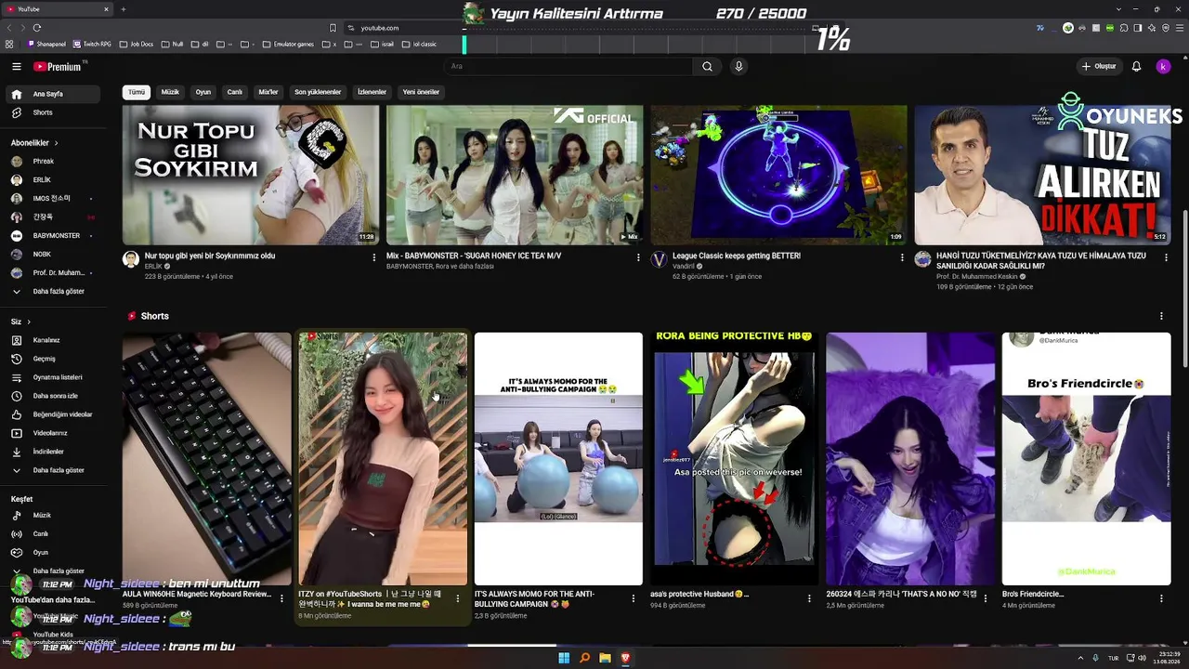Open the browser main menu

pos(1178,28)
